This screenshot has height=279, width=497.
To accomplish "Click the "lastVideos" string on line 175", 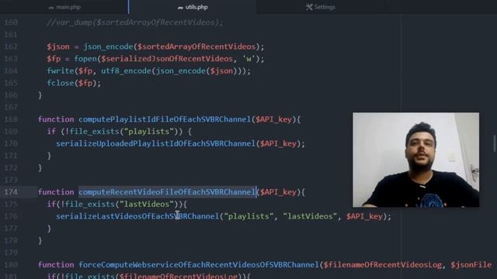I will (x=147, y=204).
